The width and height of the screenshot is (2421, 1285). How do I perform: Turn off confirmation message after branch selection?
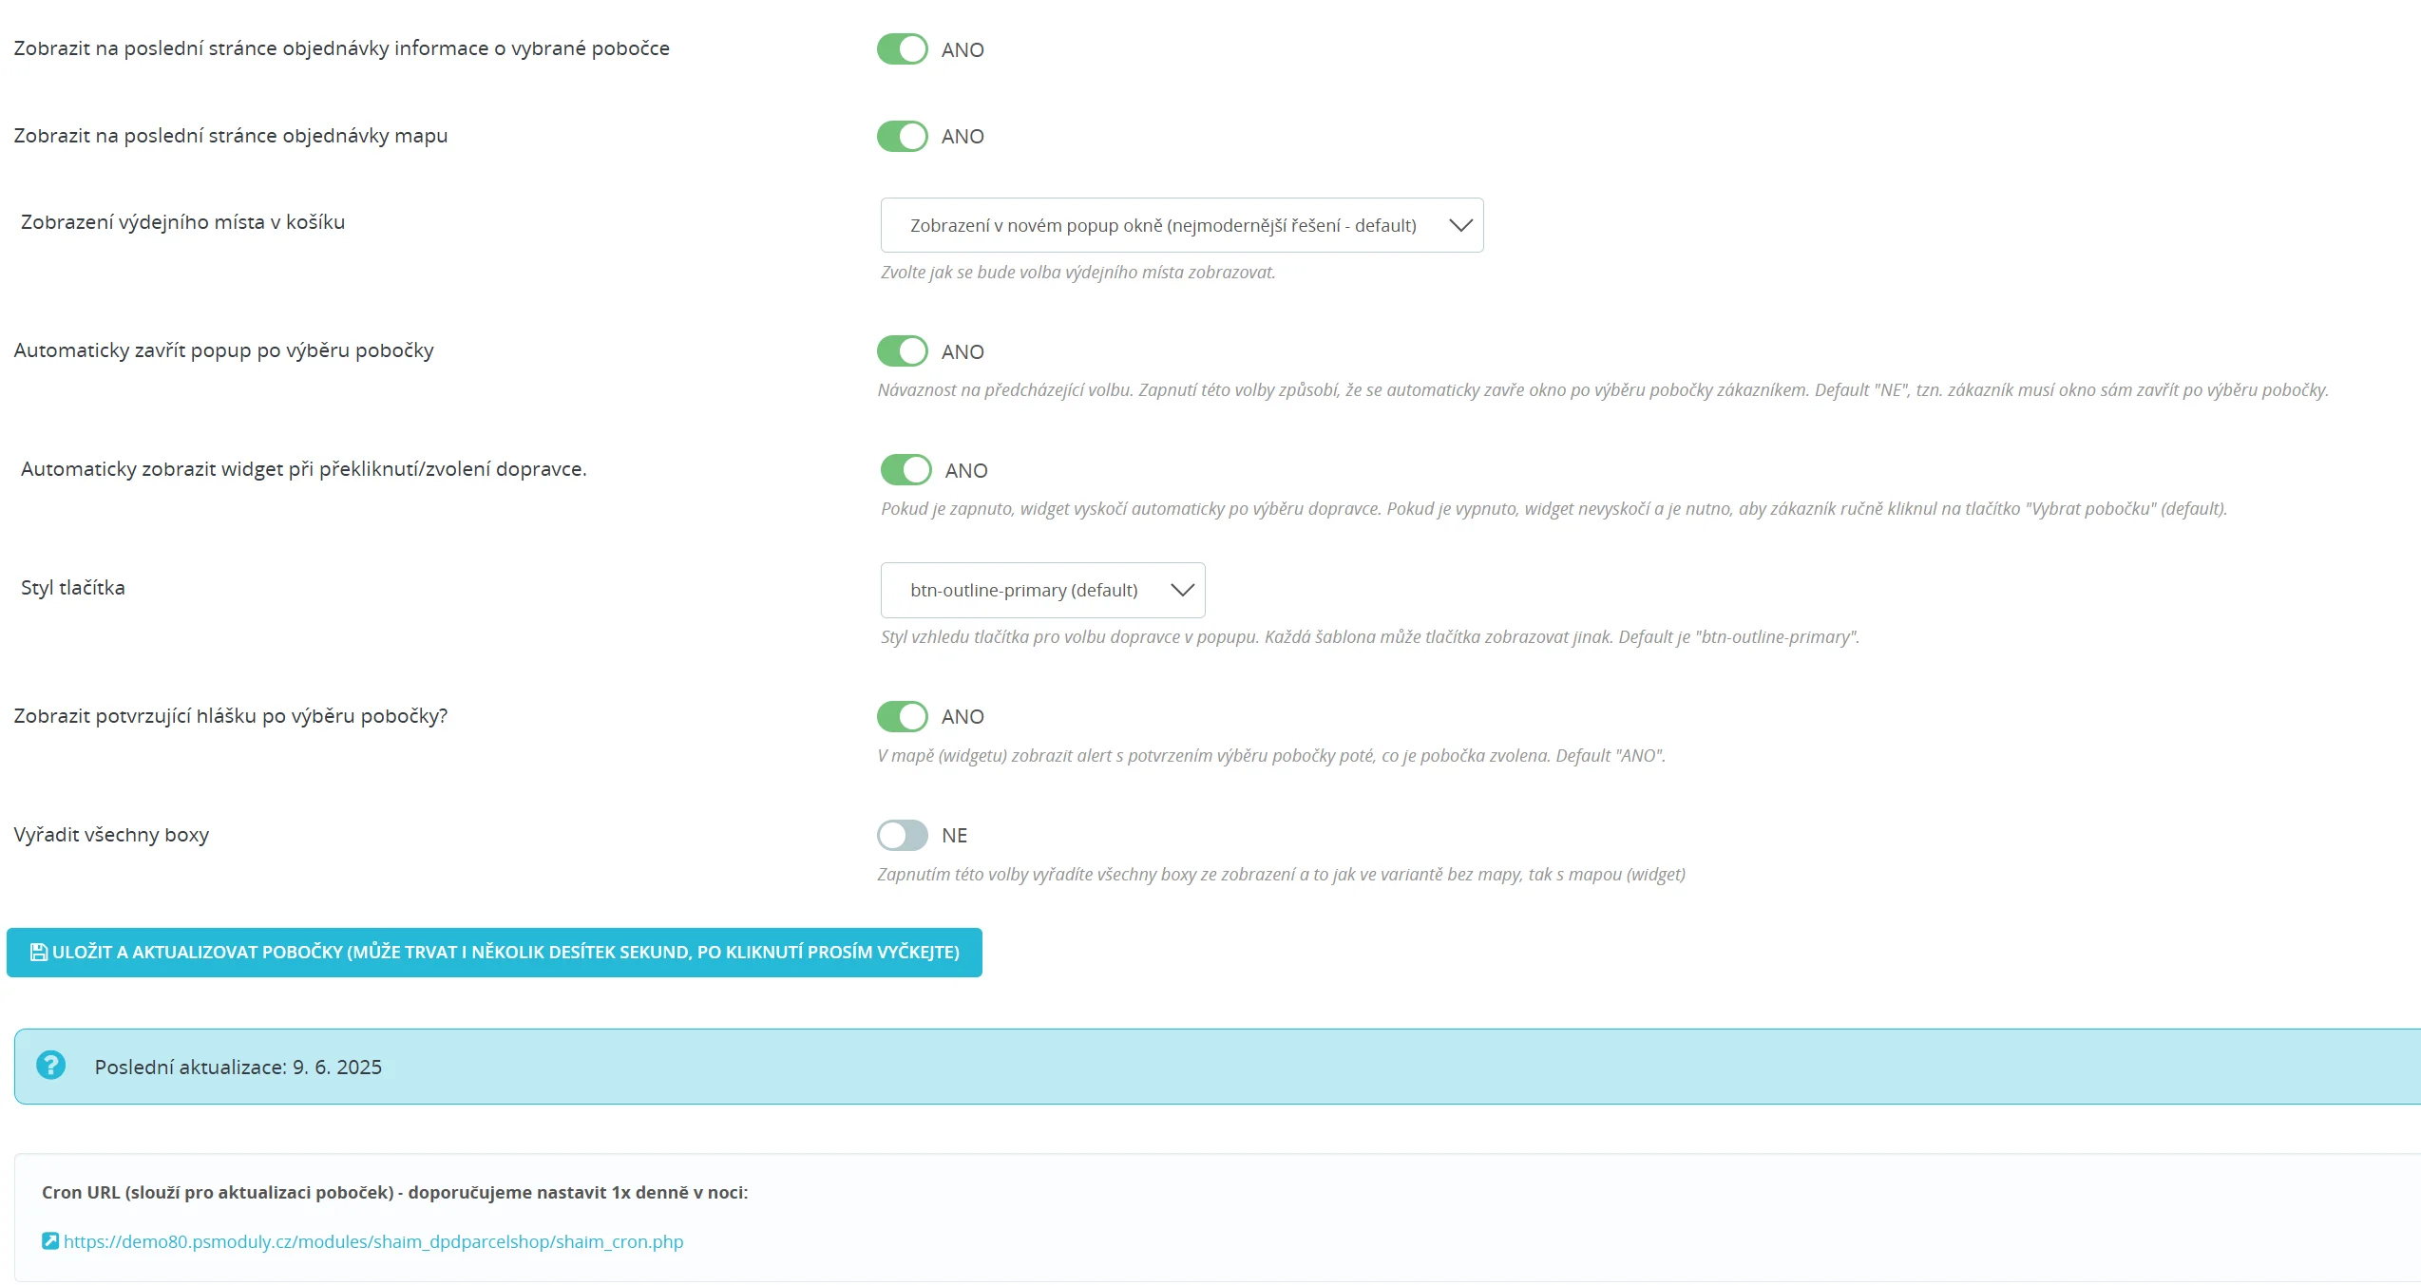[902, 716]
